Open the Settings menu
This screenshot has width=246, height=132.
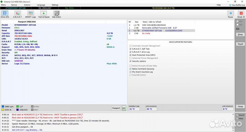click(55, 5)
